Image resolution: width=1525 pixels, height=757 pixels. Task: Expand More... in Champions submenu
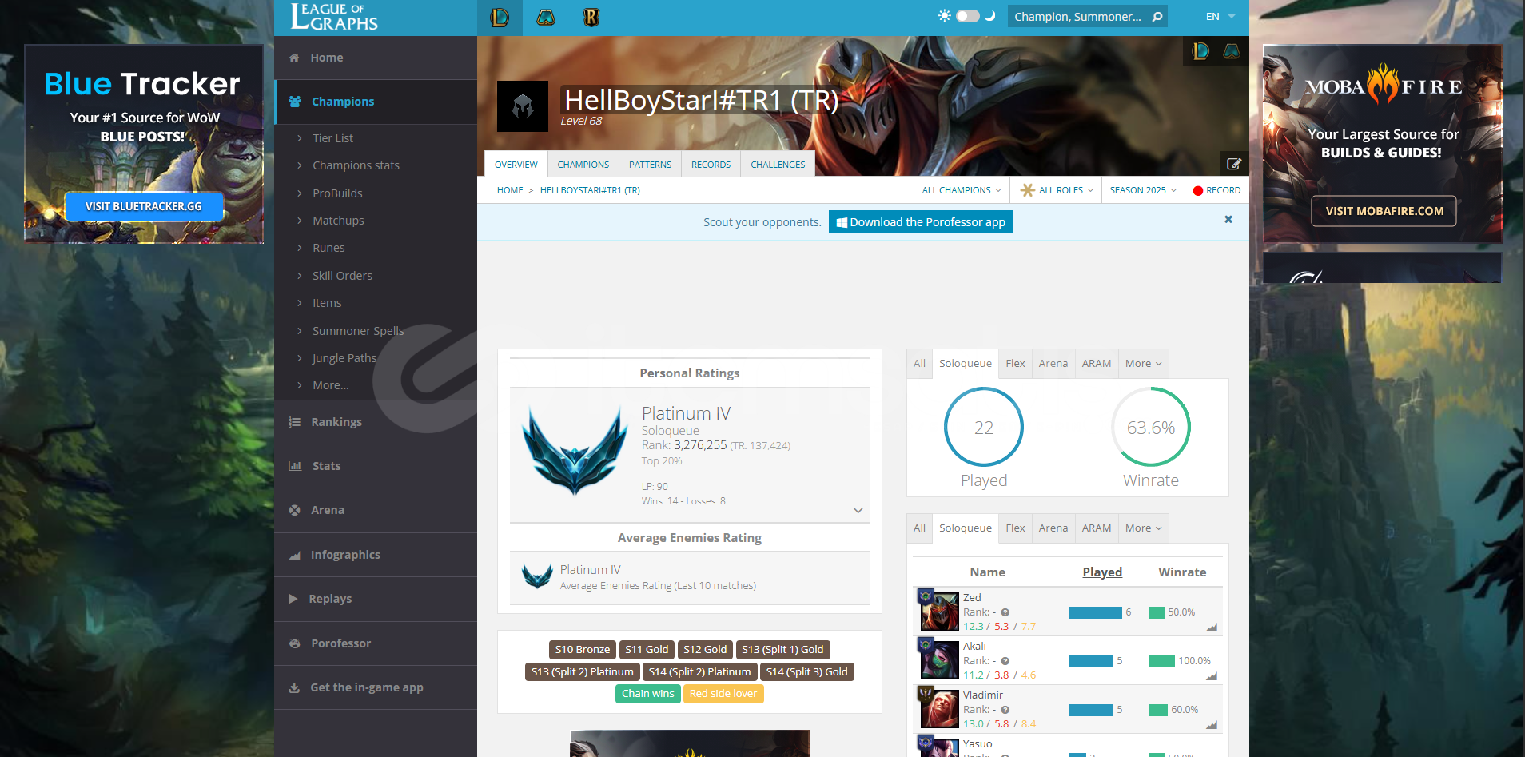(x=330, y=385)
